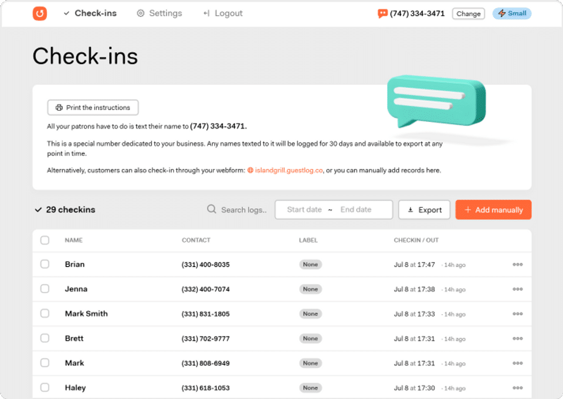Open the islandgrill.guestlog.co webform link
The image size is (563, 399).
pyautogui.click(x=289, y=170)
